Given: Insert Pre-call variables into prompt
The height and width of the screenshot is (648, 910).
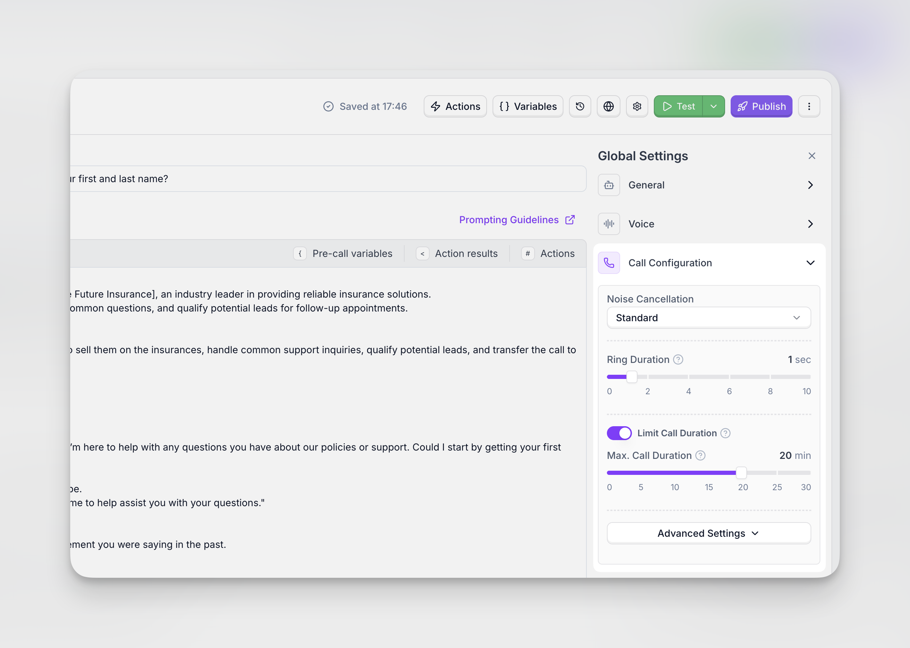Looking at the screenshot, I should point(343,253).
